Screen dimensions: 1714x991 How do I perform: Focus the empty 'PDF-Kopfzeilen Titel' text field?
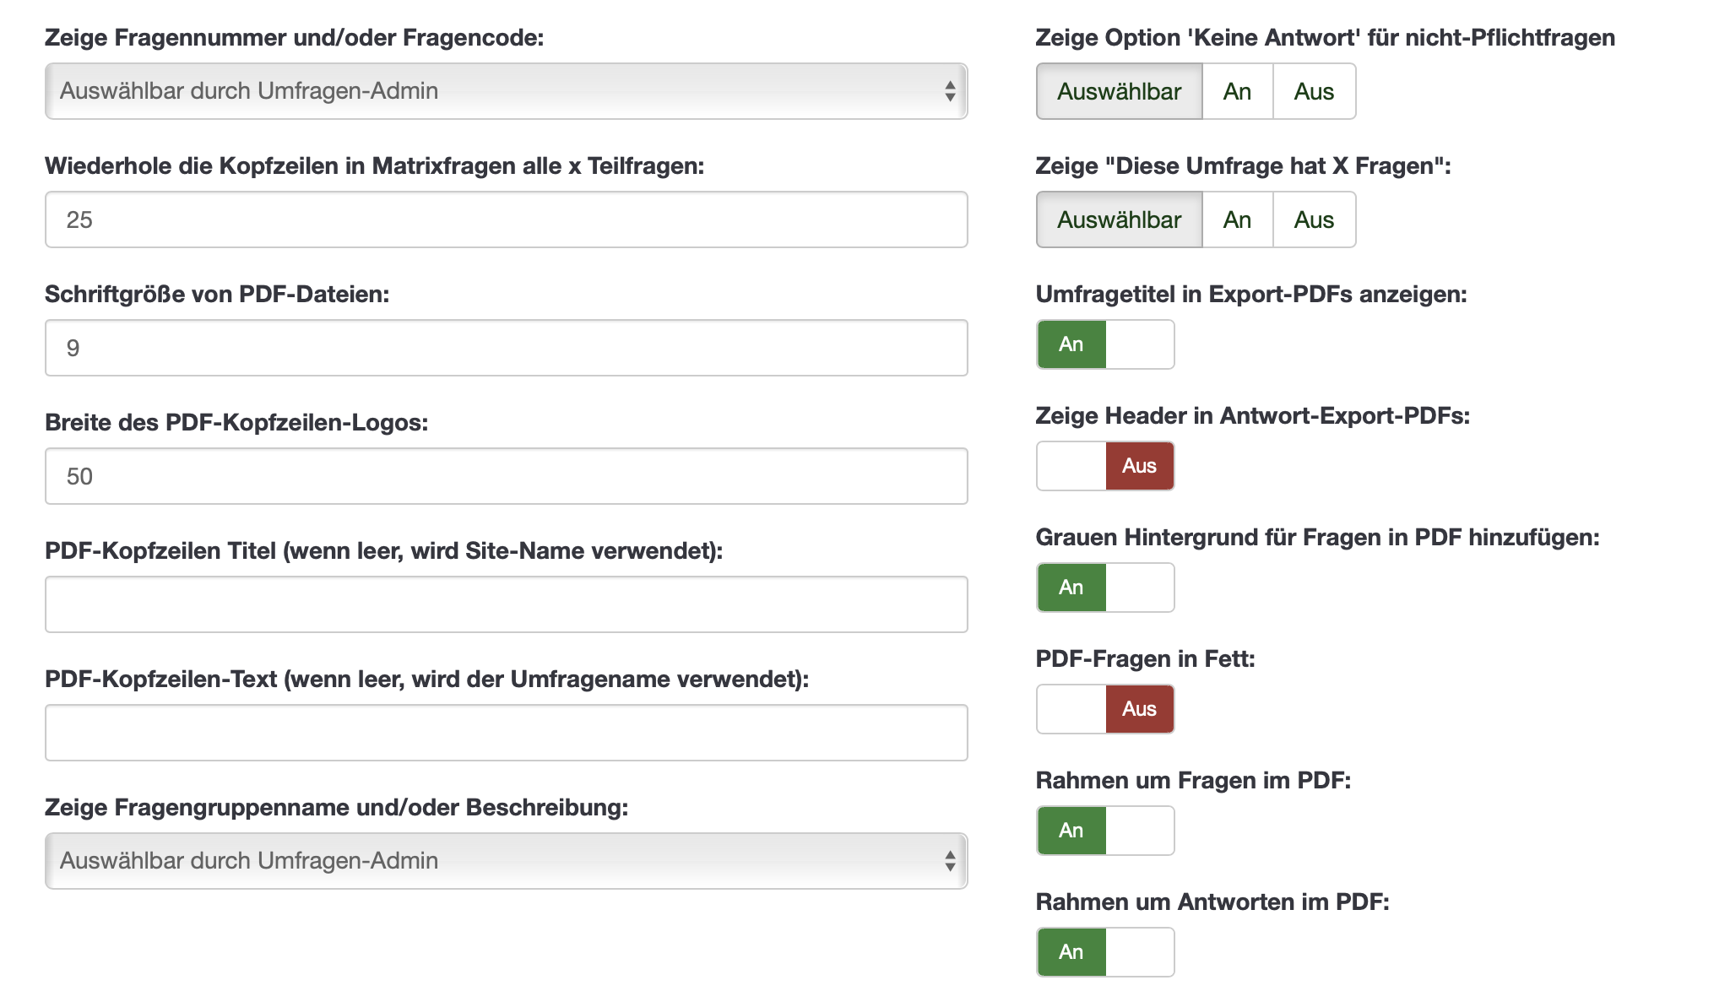(506, 604)
